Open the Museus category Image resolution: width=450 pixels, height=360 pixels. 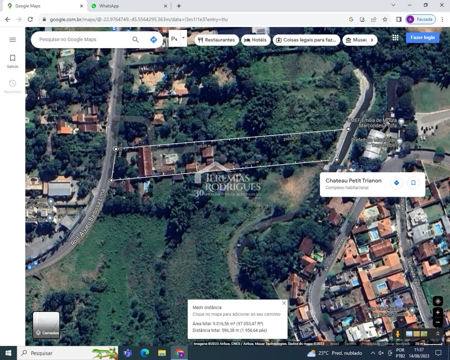348,40
